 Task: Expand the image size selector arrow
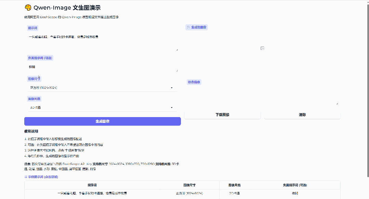click(x=172, y=87)
